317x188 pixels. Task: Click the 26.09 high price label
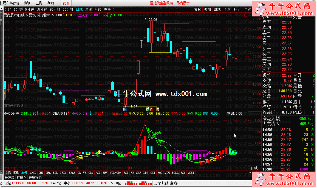point(153,20)
